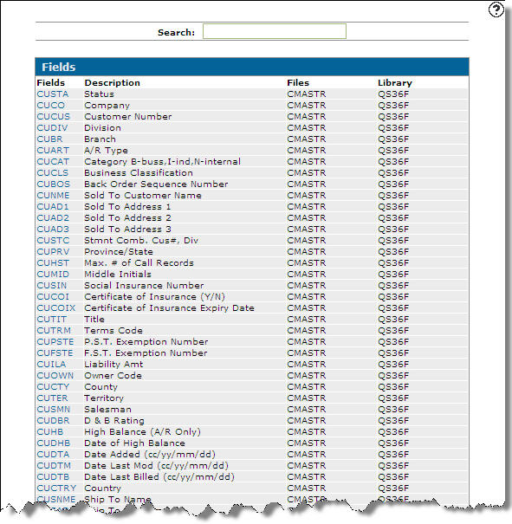The width and height of the screenshot is (512, 524).
Task: Open the CUOWN Owner Code field
Action: [x=55, y=376]
